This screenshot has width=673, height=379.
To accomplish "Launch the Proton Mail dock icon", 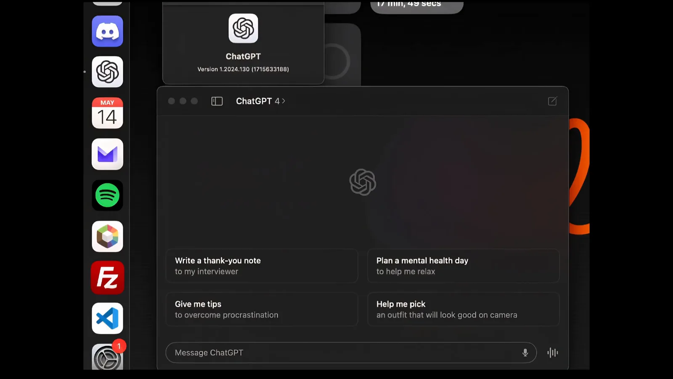I will click(x=107, y=154).
